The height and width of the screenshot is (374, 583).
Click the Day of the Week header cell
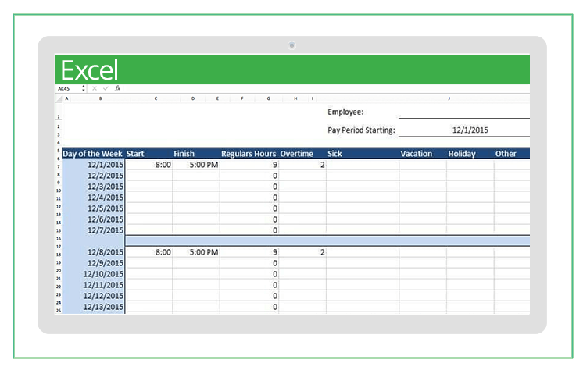(92, 154)
